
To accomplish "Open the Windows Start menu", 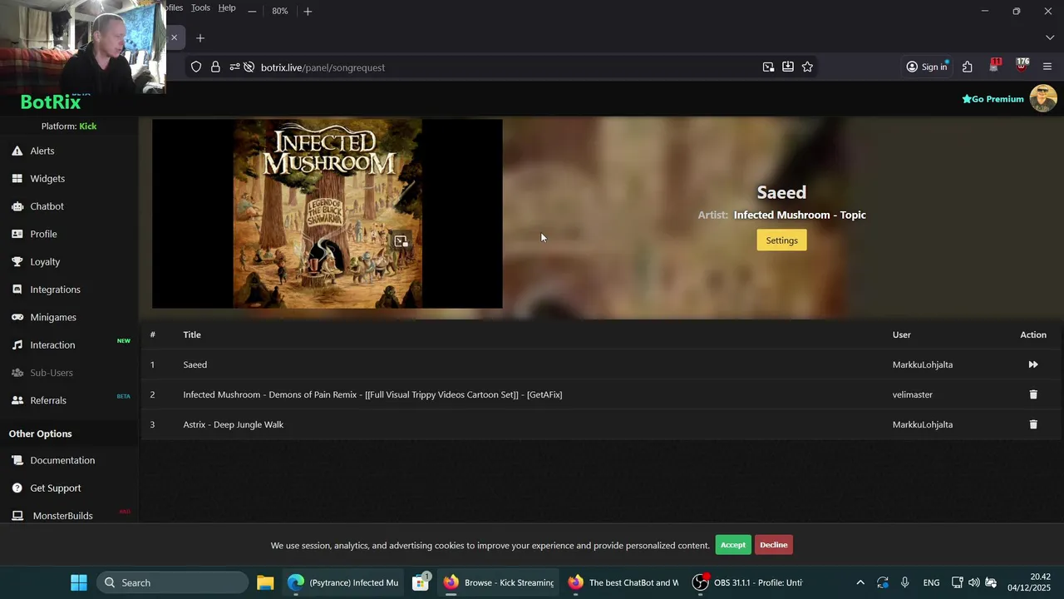I will [79, 582].
